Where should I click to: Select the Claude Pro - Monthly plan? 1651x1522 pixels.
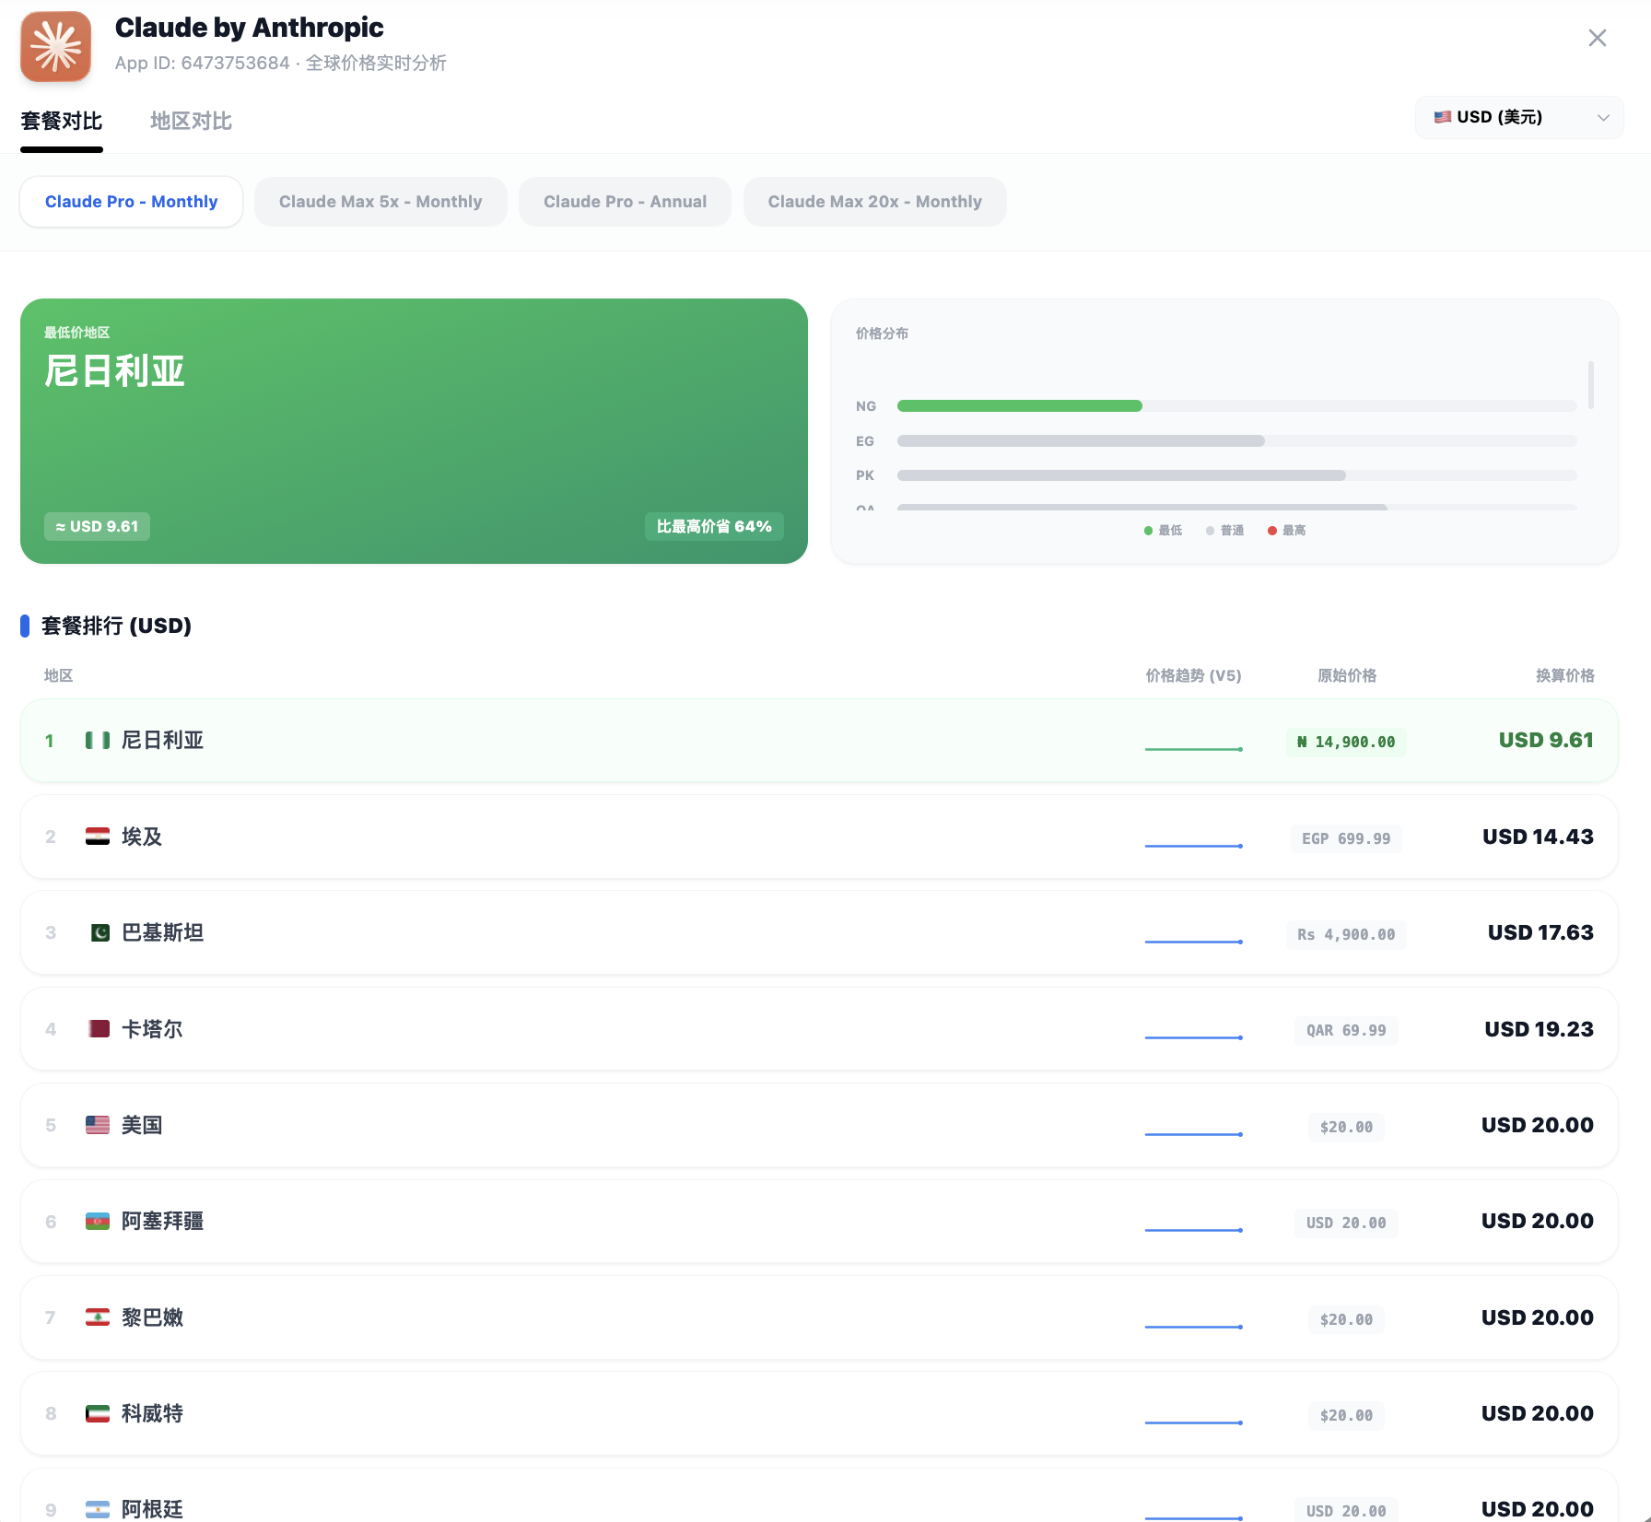click(132, 202)
